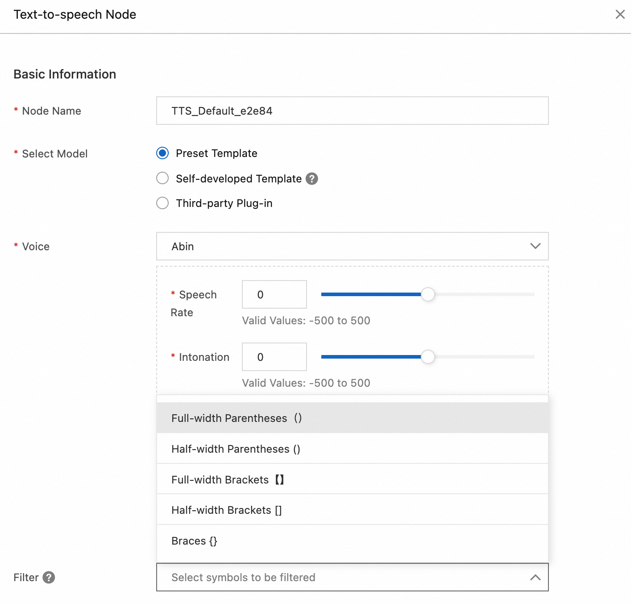
Task: Focus the Intonation value input
Action: 274,357
